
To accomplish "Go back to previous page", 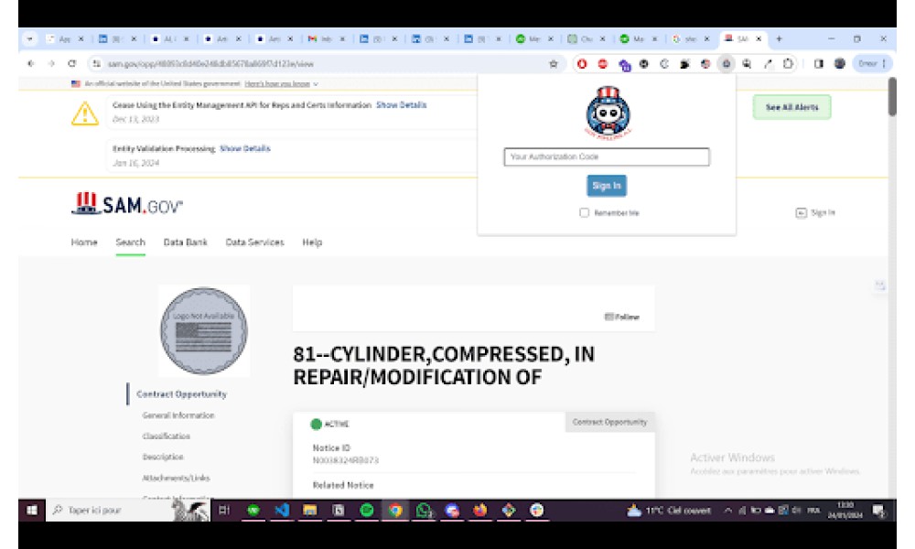I will 31,64.
